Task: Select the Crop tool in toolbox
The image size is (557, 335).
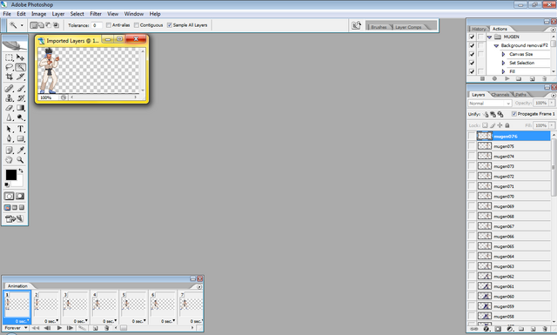Action: (x=10, y=77)
